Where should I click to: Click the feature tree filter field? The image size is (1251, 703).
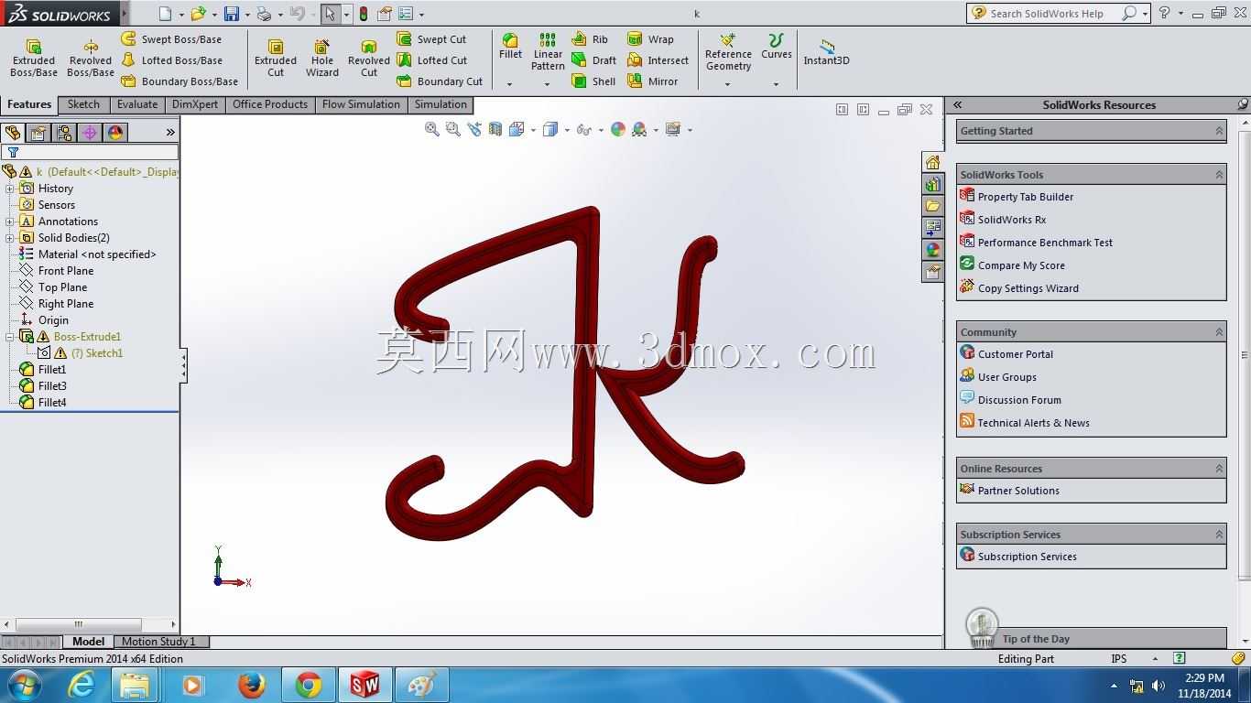90,152
